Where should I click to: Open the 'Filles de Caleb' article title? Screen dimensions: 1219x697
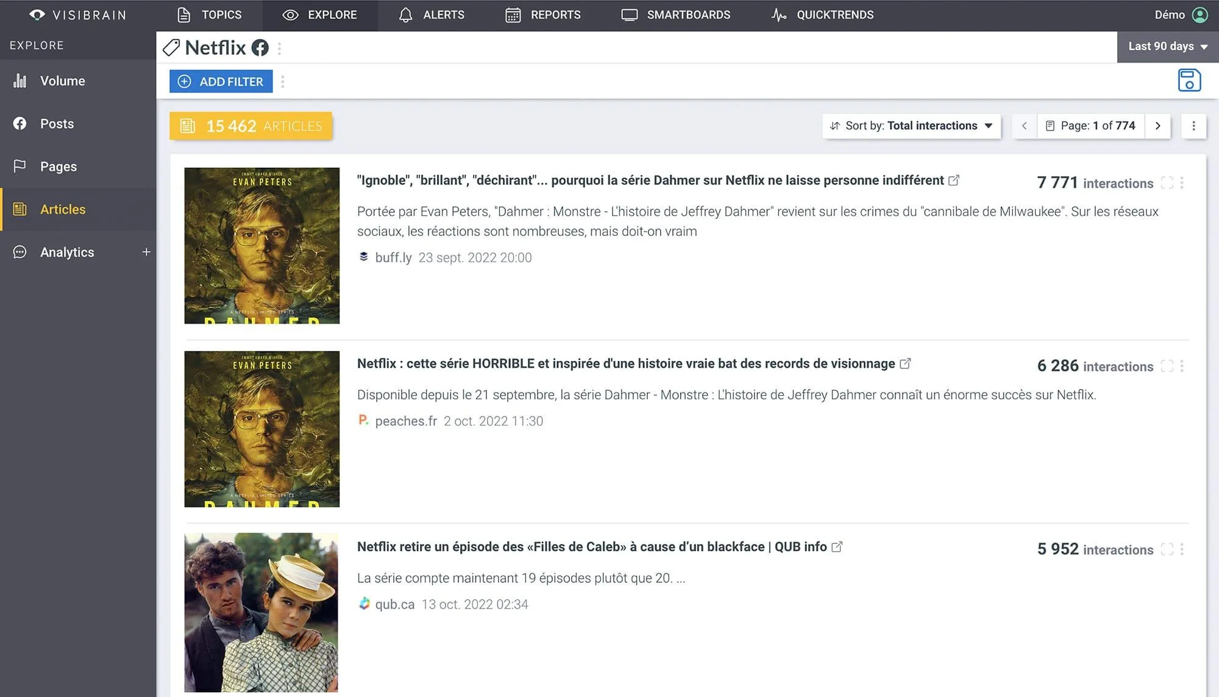[x=592, y=547]
